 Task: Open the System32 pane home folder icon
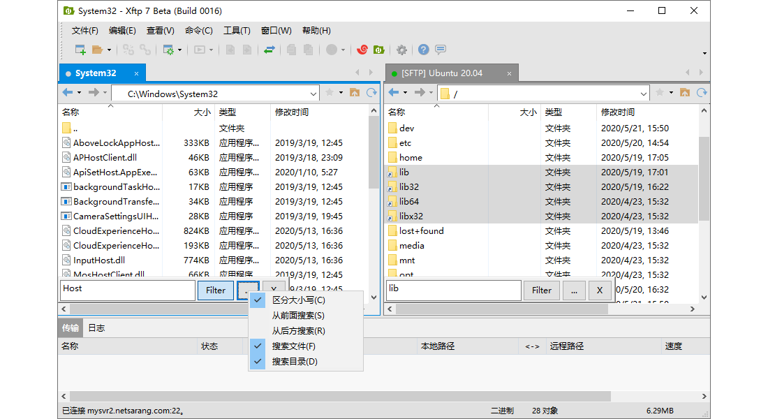pyautogui.click(x=355, y=93)
